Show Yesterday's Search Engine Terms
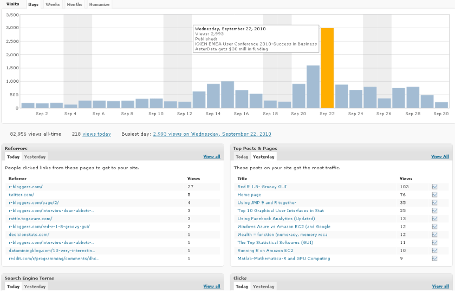Screen dimensions: 455x291 coord(35,287)
